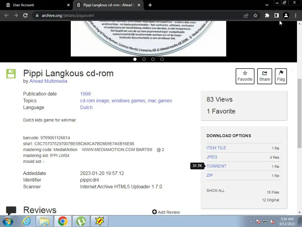
Task: Download the TORRENT file
Action: 216,166
